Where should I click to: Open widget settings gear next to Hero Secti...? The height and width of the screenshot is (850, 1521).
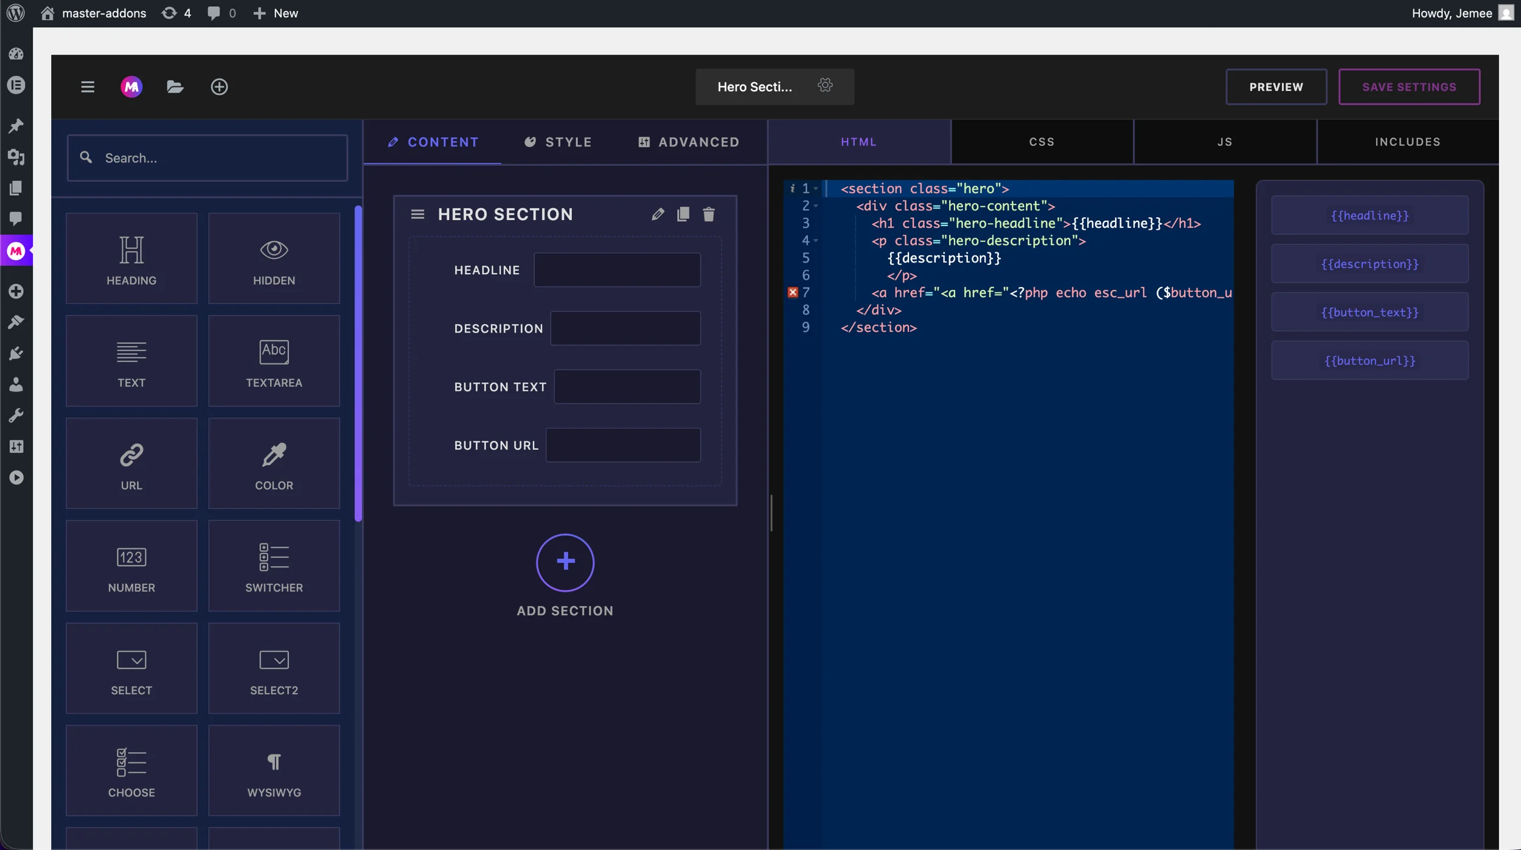(x=825, y=86)
